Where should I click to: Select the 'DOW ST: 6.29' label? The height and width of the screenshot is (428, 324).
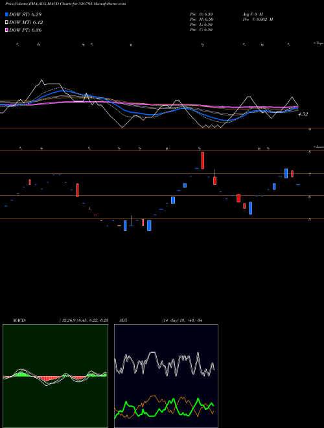pos(25,14)
